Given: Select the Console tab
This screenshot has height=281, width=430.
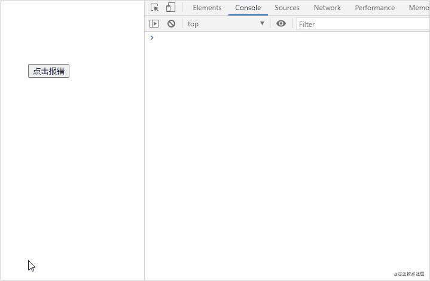Looking at the screenshot, I should (x=248, y=8).
